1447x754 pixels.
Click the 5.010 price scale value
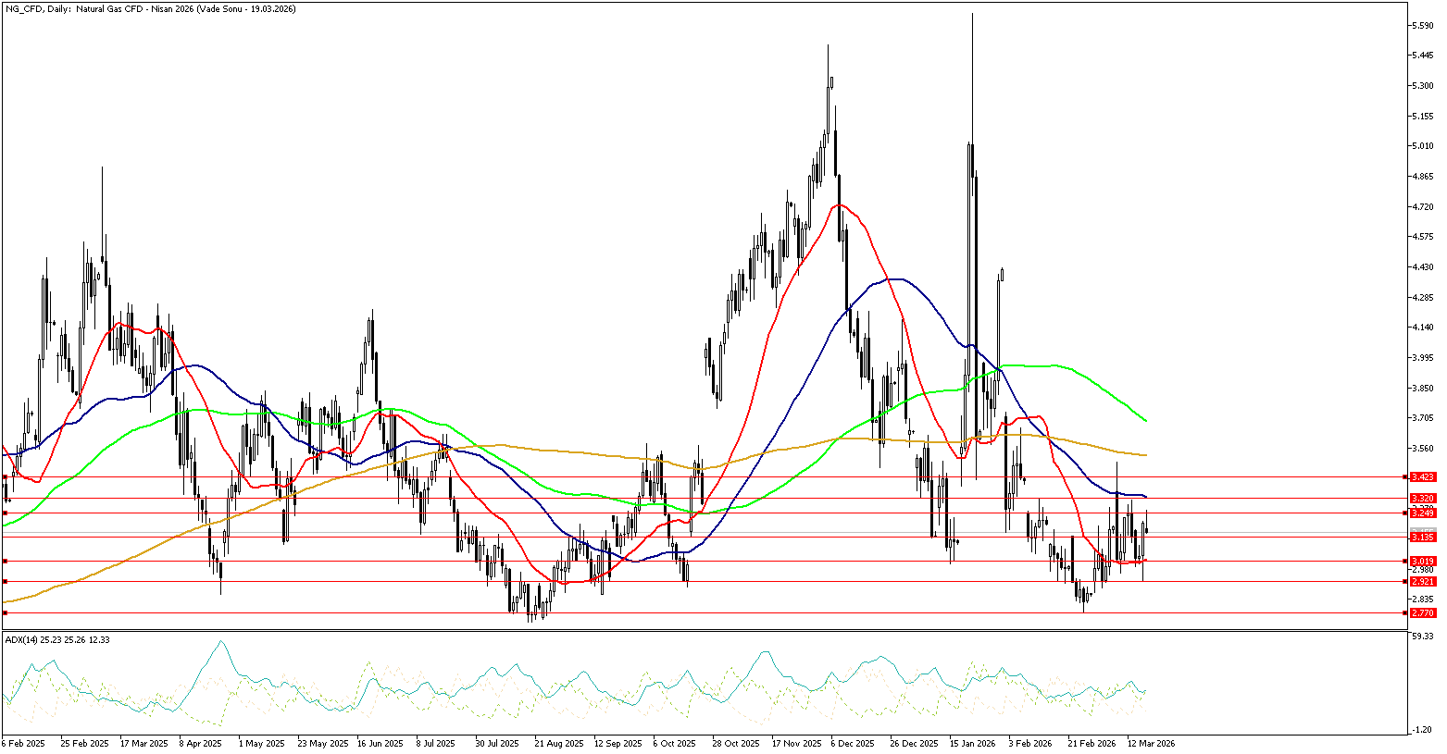click(x=1423, y=145)
